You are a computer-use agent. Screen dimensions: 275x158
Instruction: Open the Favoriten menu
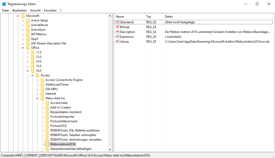point(50,10)
